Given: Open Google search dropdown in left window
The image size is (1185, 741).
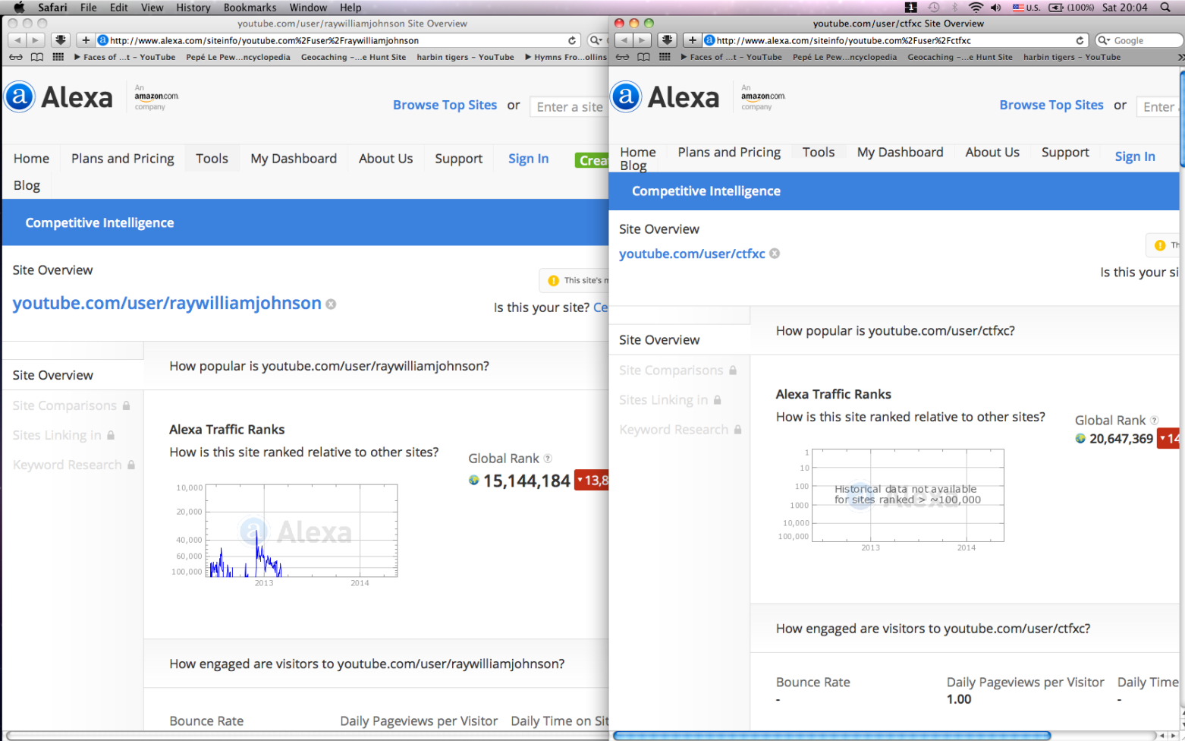Looking at the screenshot, I should click(596, 40).
